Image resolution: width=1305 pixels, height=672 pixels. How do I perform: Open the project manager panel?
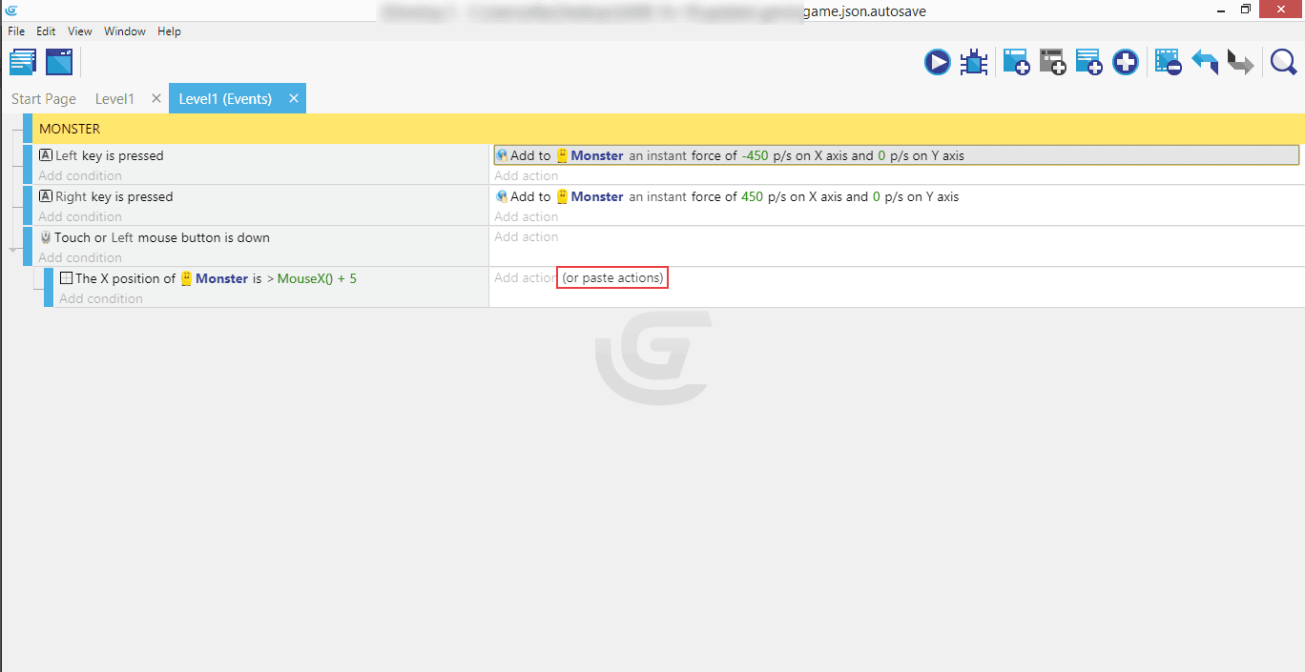23,63
